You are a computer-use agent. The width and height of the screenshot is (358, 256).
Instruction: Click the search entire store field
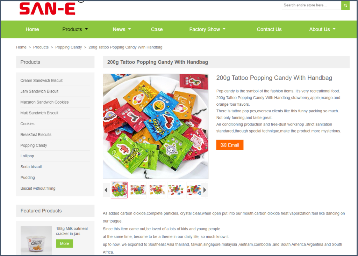(x=312, y=5)
